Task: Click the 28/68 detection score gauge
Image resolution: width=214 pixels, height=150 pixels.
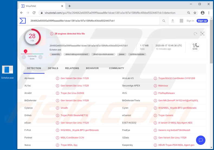Action: [32, 37]
